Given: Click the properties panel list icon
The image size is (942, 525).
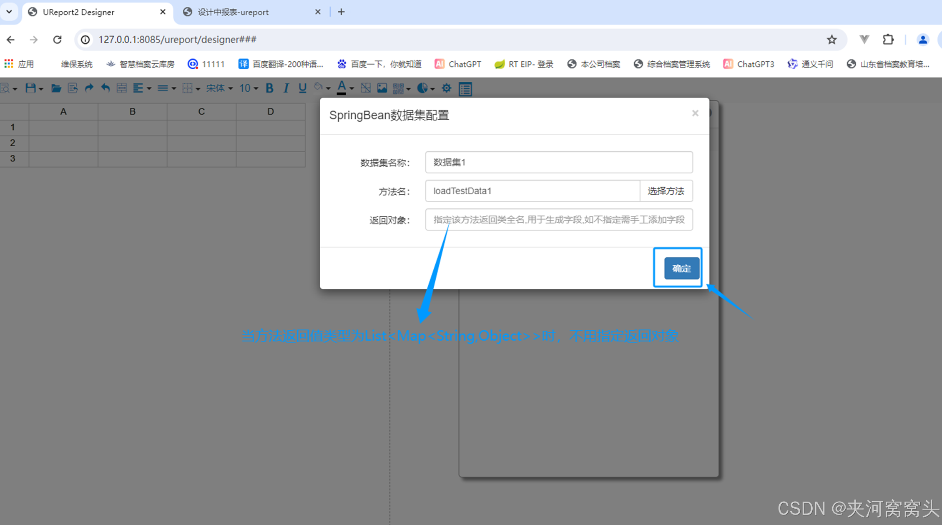Looking at the screenshot, I should click(465, 89).
